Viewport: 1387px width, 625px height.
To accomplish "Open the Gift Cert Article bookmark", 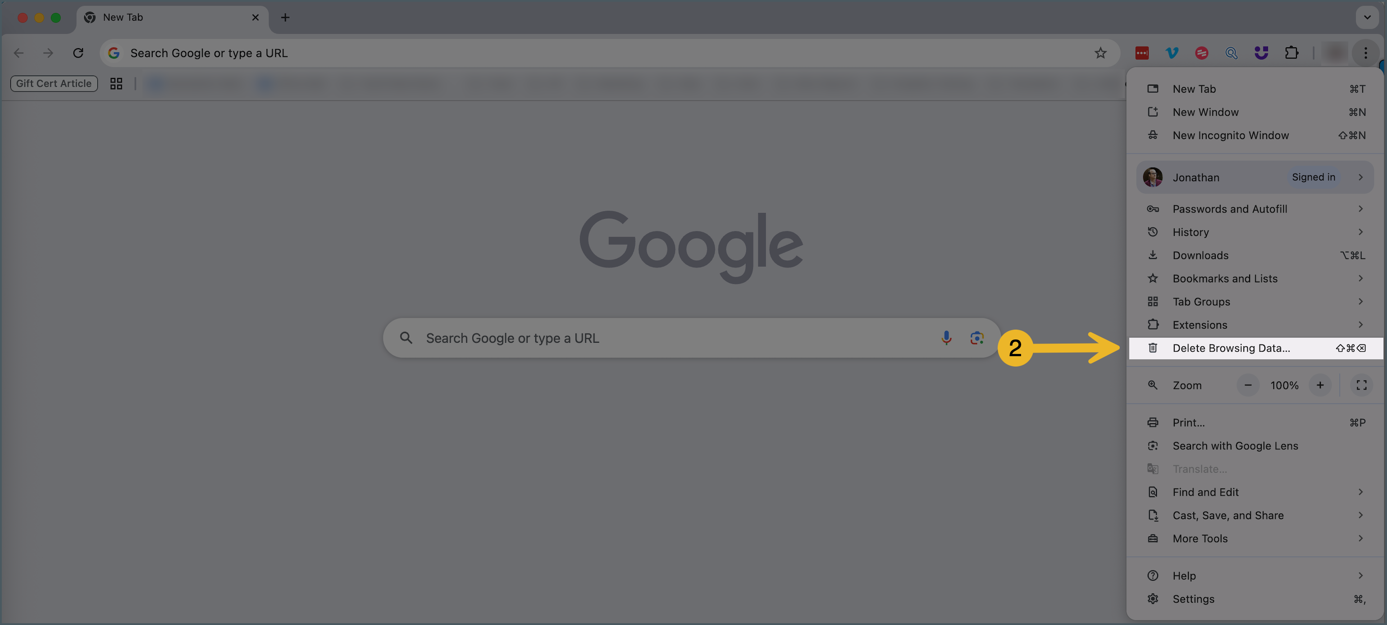I will coord(54,83).
